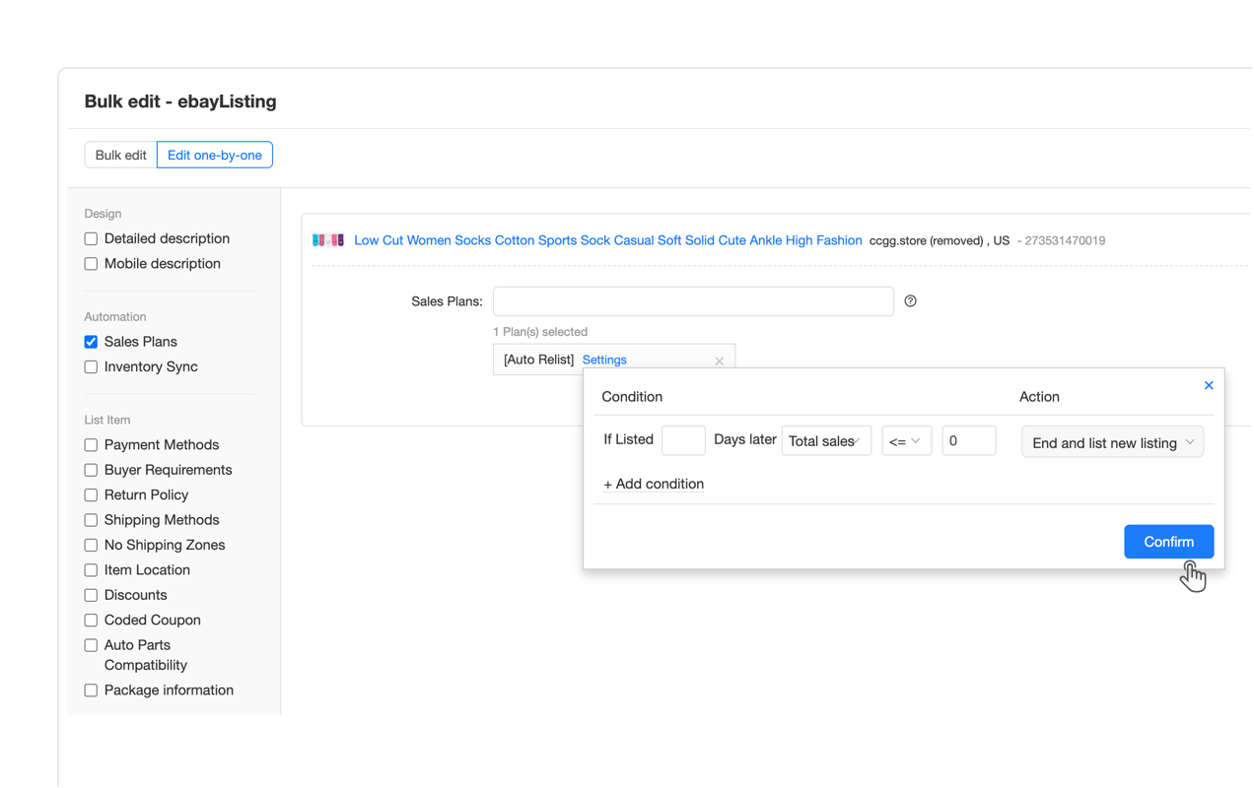The width and height of the screenshot is (1254, 788).
Task: Select the Edit one-by-one tab
Action: click(x=214, y=155)
